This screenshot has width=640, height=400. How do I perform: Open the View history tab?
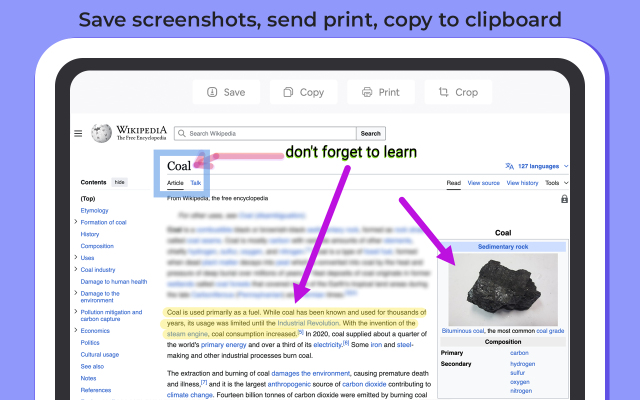(x=522, y=183)
